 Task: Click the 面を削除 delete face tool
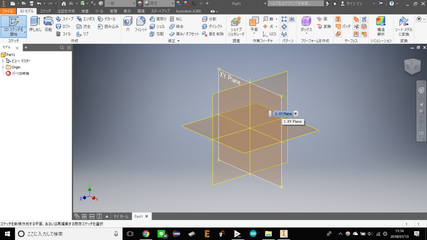click(213, 34)
